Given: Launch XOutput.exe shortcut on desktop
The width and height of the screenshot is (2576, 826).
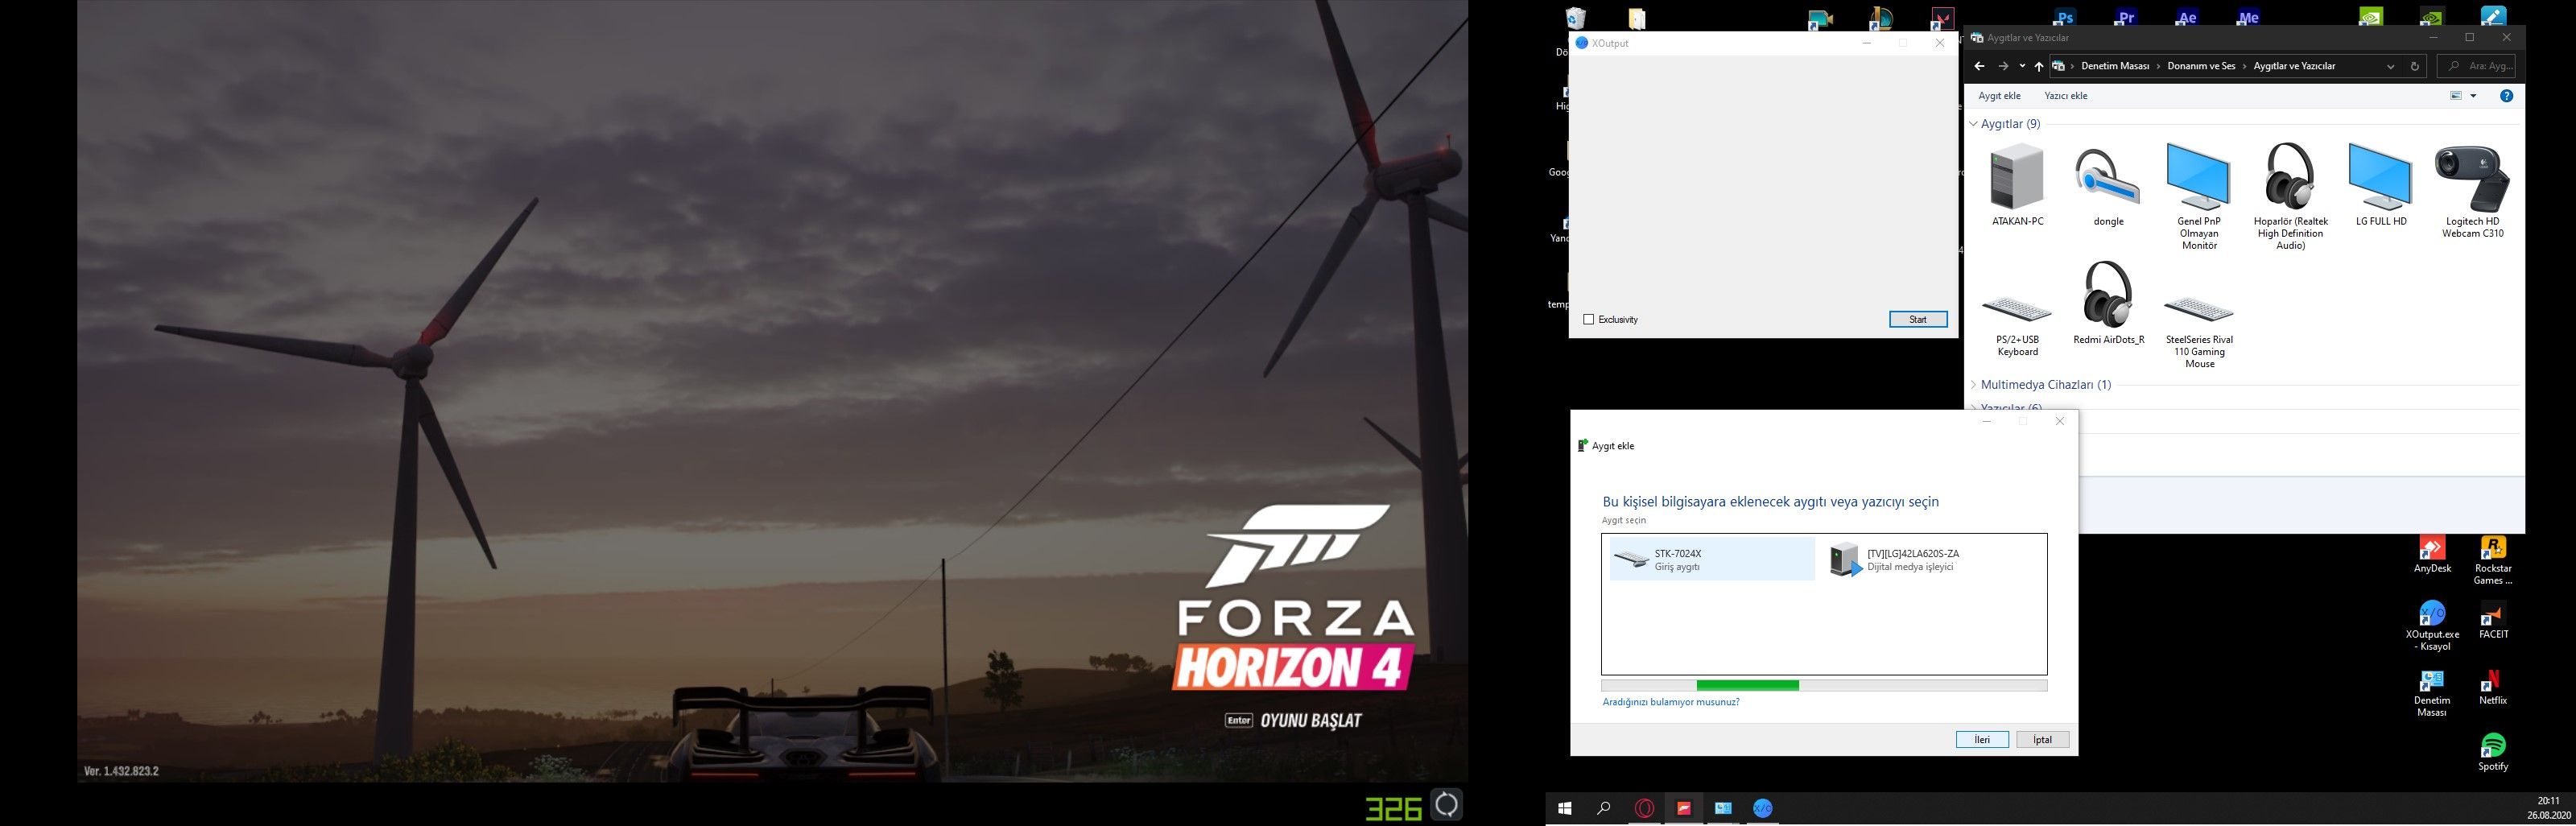Looking at the screenshot, I should pos(2432,626).
